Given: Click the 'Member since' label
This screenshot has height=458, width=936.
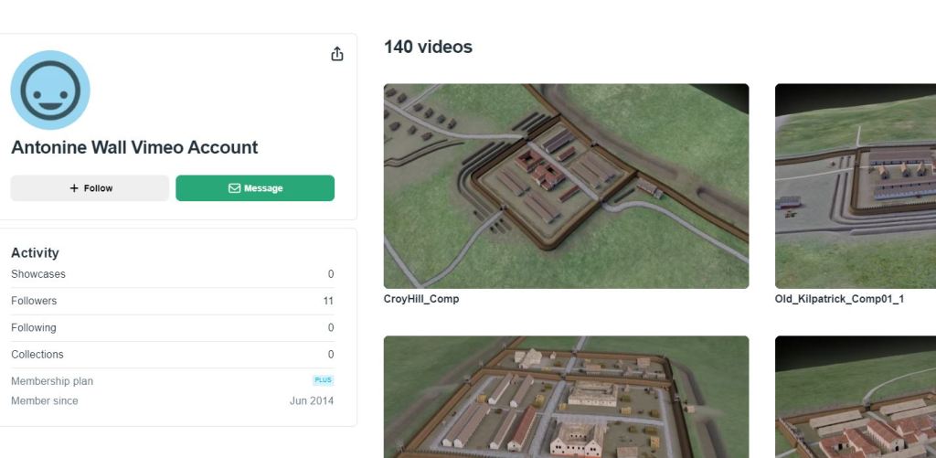Looking at the screenshot, I should [44, 400].
